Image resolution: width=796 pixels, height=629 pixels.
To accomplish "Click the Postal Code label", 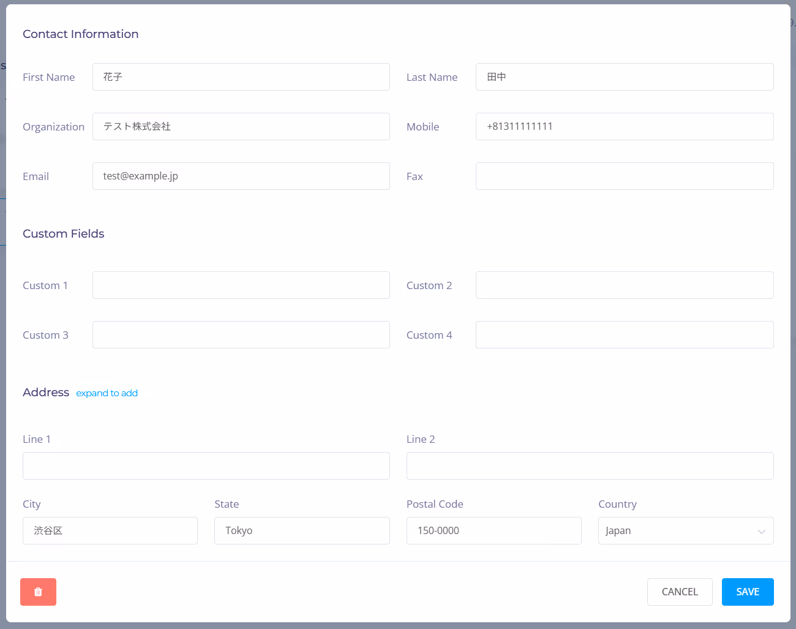I will click(435, 504).
